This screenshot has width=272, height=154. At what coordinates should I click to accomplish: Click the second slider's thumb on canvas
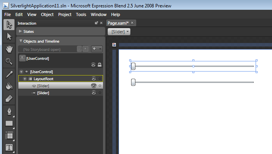133,82
